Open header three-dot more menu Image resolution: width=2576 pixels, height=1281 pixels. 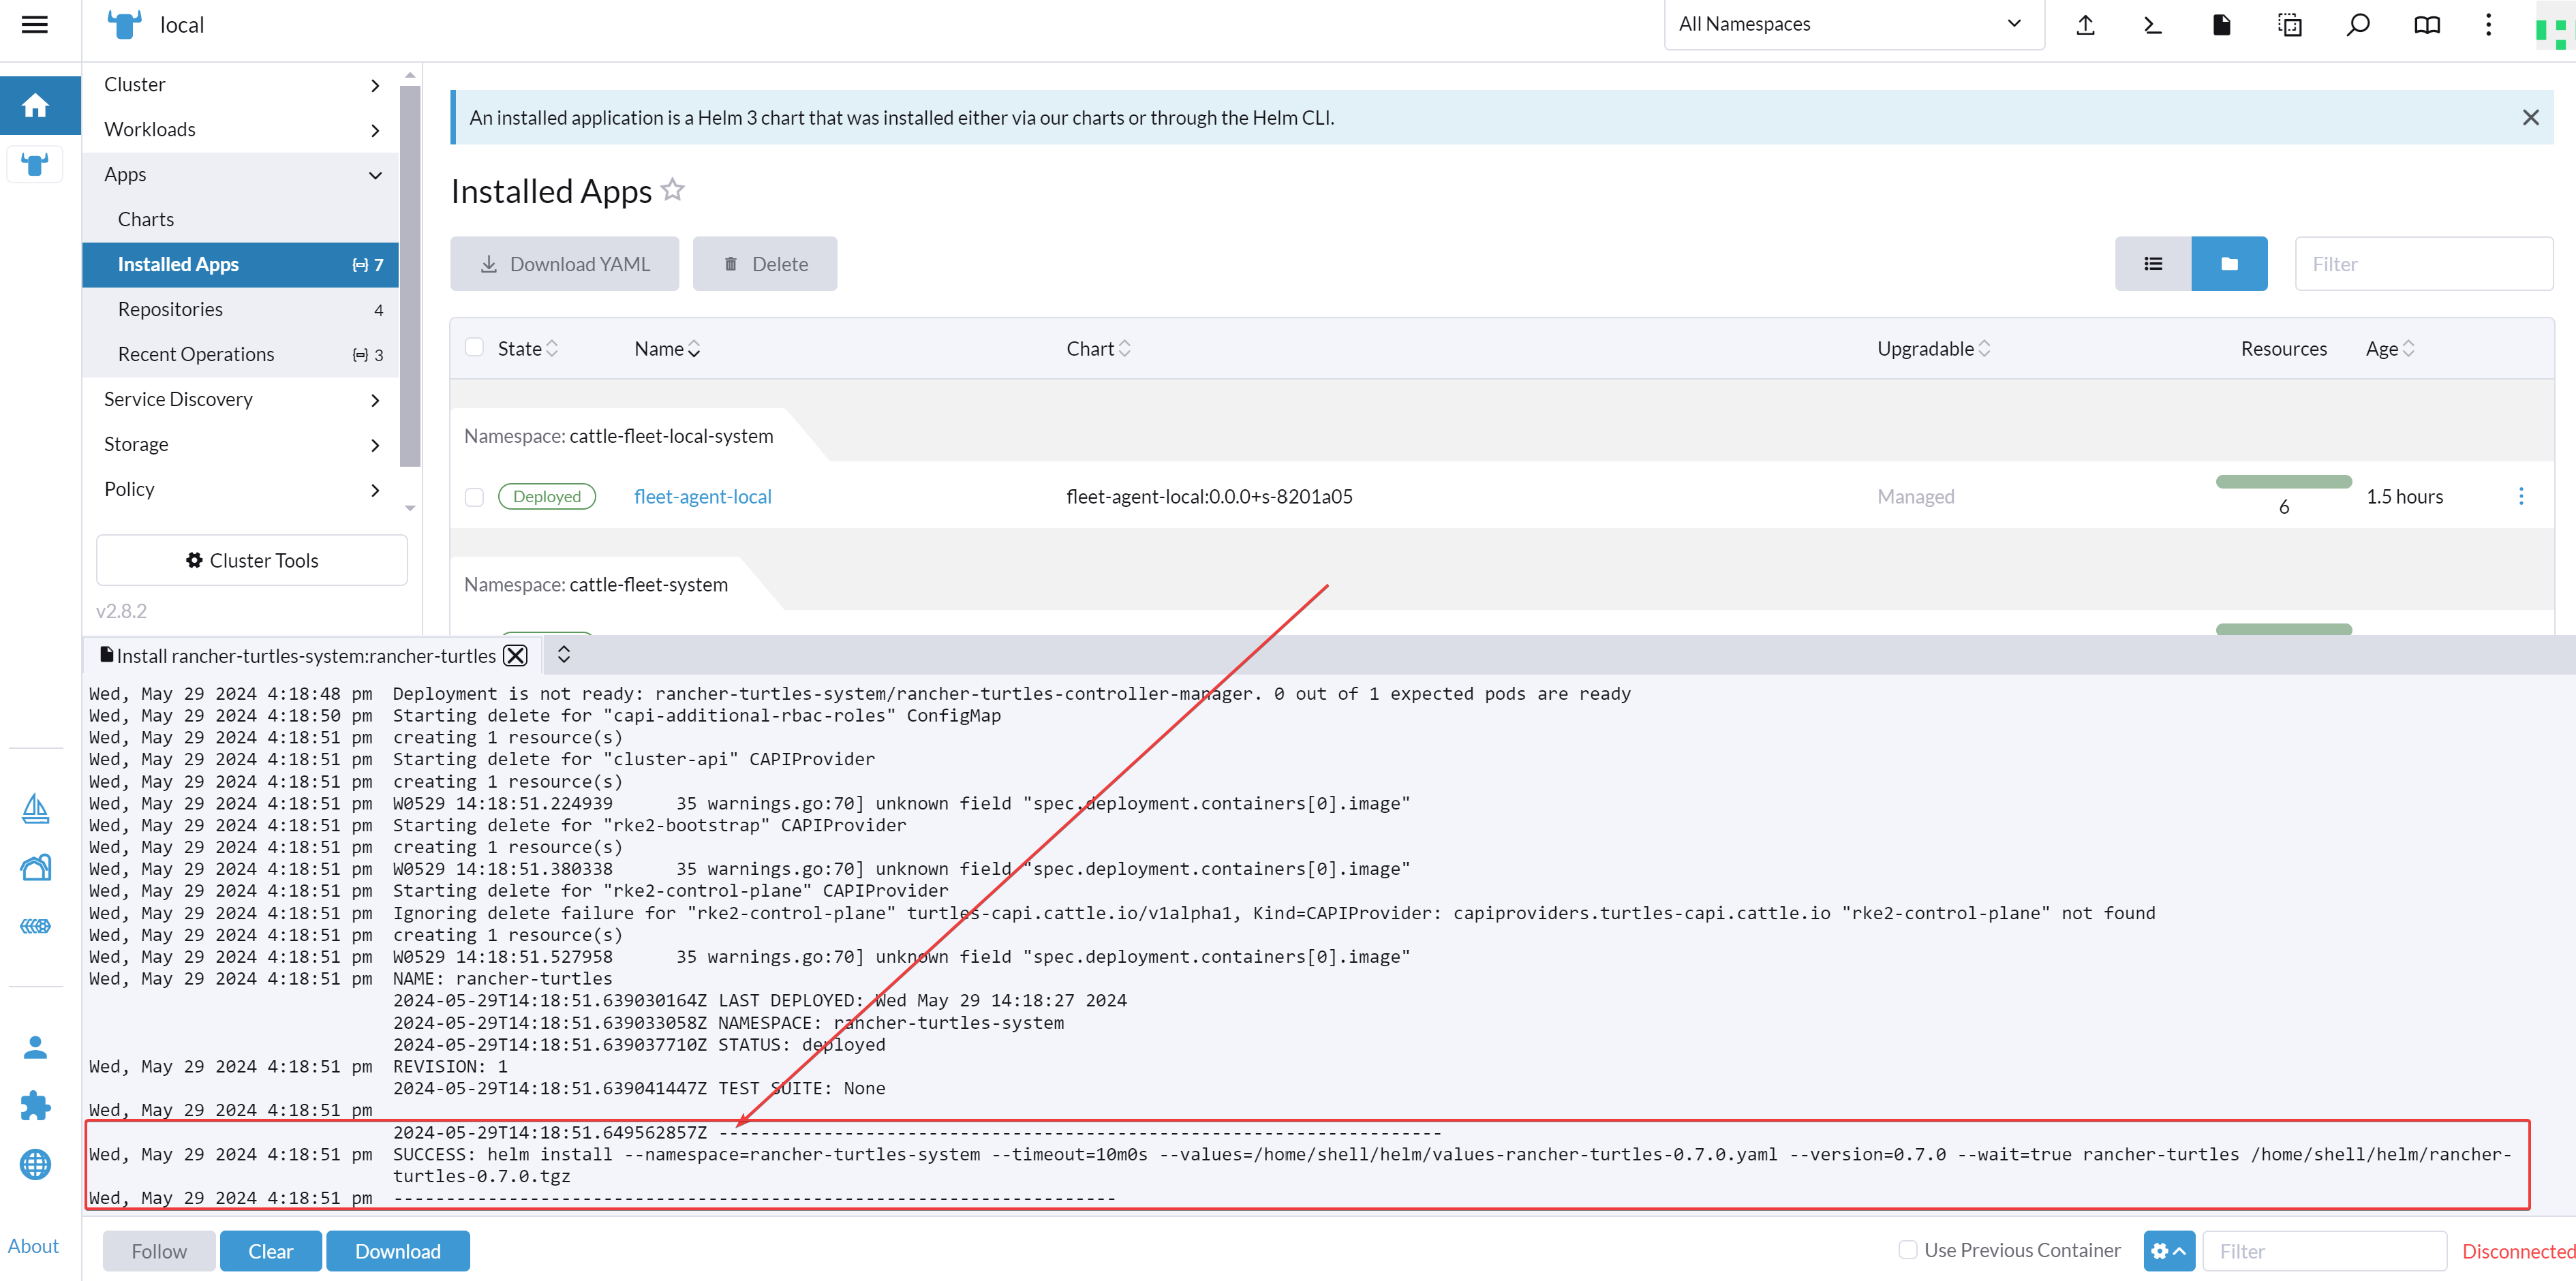coord(2488,25)
